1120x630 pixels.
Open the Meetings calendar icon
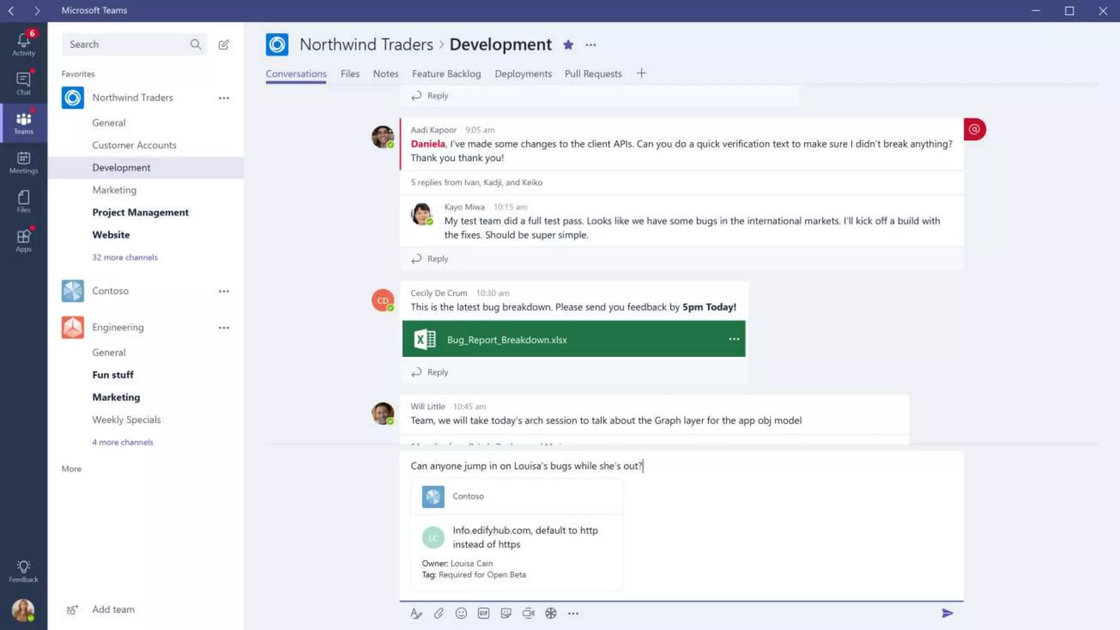(24, 162)
